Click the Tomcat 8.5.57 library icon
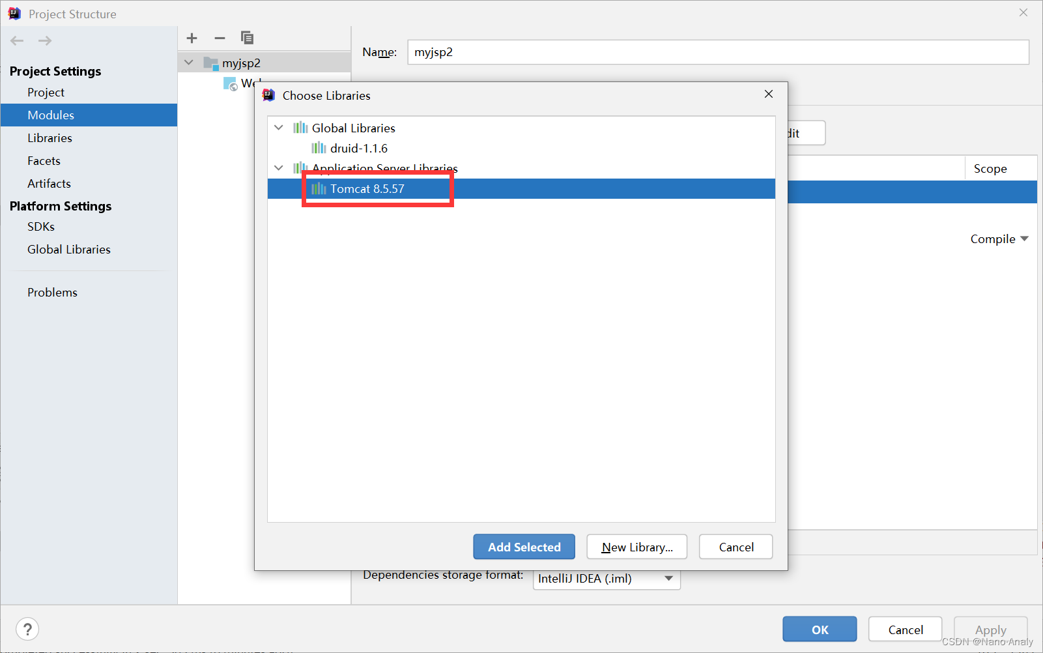1043x653 pixels. [x=319, y=188]
